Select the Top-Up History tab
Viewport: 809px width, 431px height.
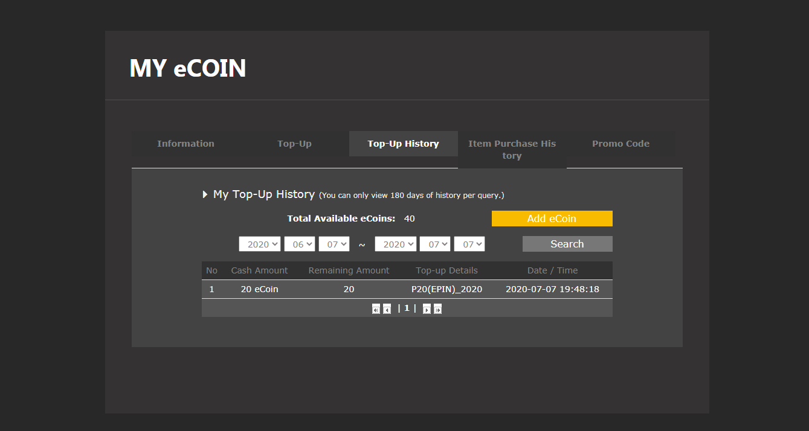[x=403, y=144]
